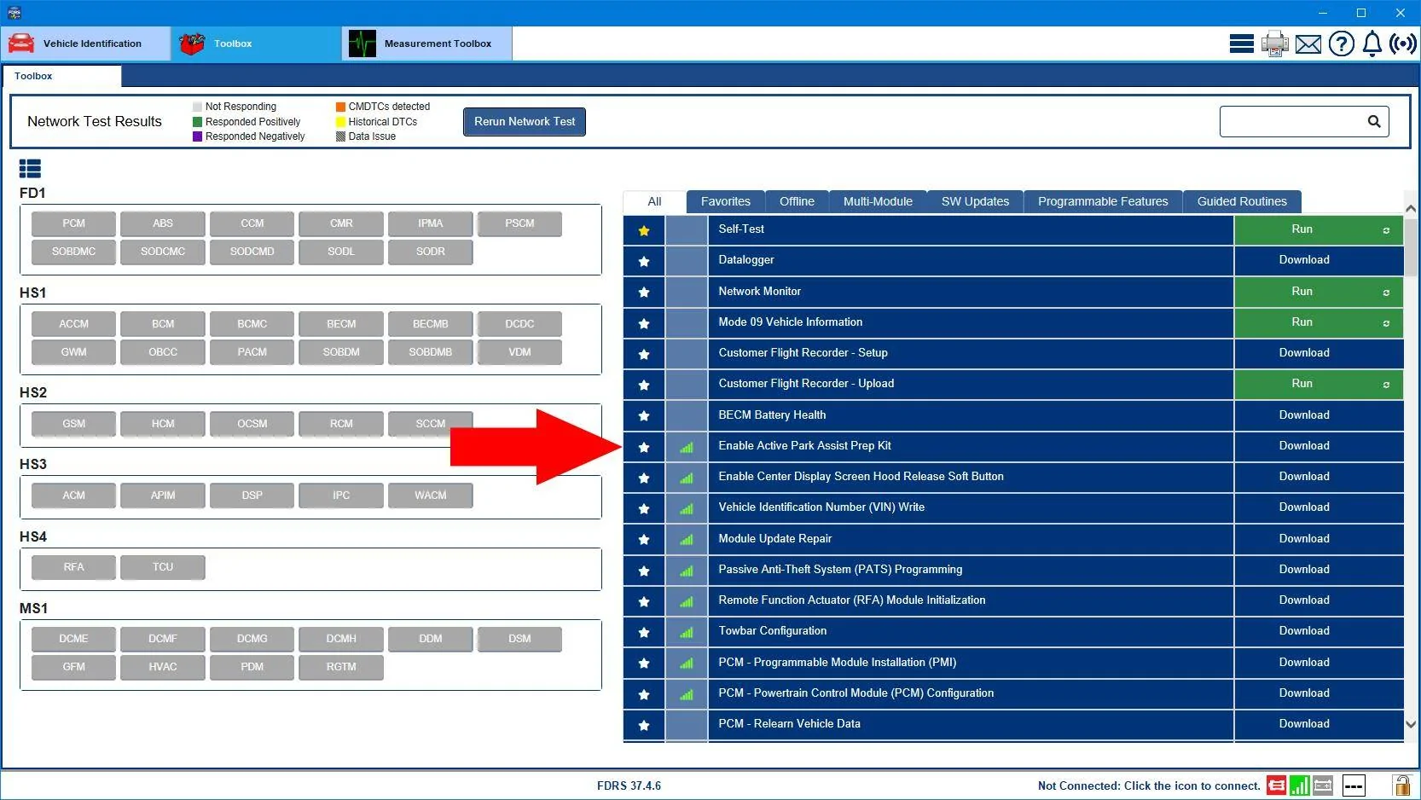Click the IPC module button
The image size is (1421, 800).
point(341,496)
